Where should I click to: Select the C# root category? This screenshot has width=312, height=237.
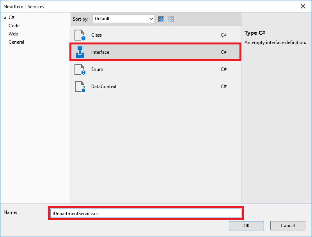(x=11, y=18)
